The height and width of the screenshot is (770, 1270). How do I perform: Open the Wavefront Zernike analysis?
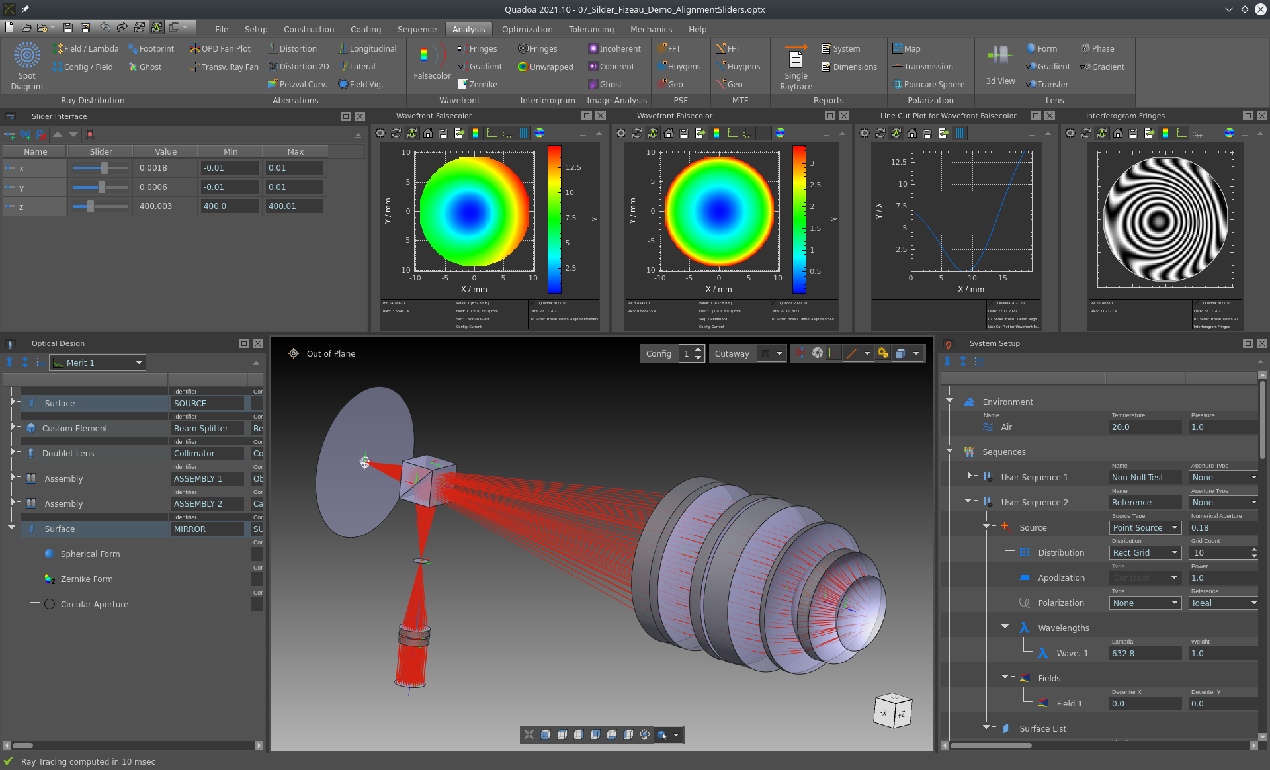point(478,84)
